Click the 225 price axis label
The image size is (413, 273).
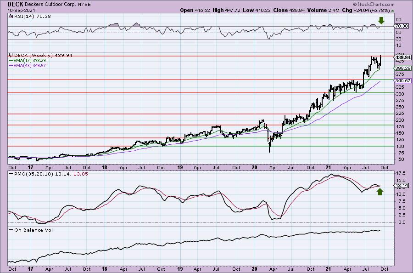400,114
